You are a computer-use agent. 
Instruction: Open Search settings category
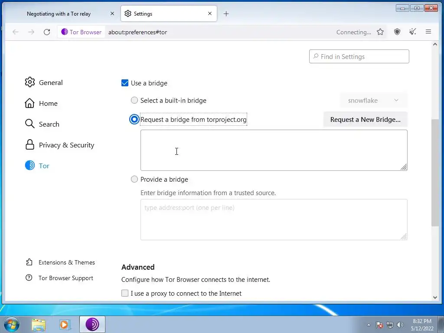(x=42, y=124)
